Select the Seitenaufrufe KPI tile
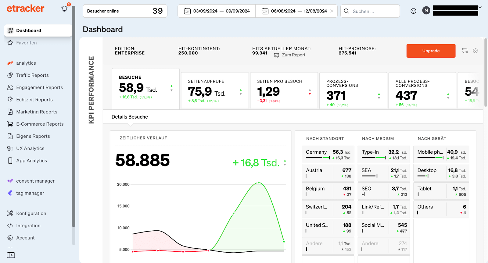The width and height of the screenshot is (488, 263). (x=215, y=91)
